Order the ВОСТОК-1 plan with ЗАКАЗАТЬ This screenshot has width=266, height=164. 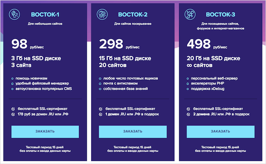click(45, 132)
